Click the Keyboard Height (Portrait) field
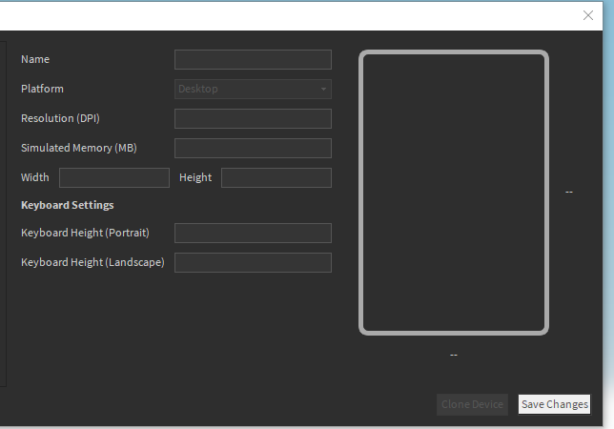Viewport: 614px width, 429px height. click(x=253, y=233)
